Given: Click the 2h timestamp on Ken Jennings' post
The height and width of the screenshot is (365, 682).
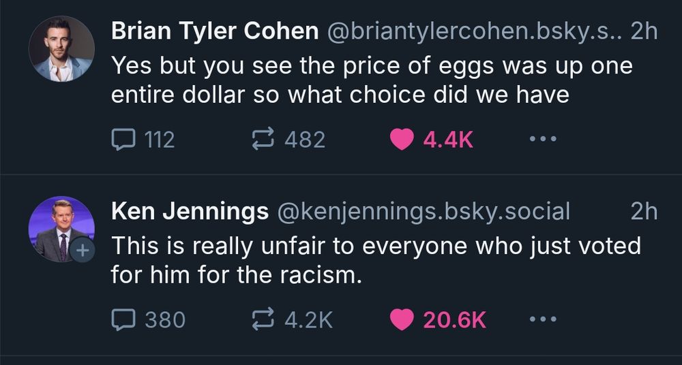Looking at the screenshot, I should coord(644,211).
